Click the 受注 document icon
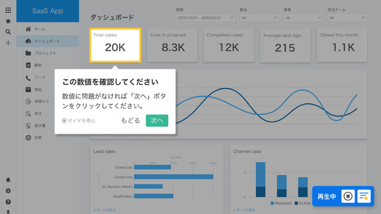381x214 pixels. 28,113
